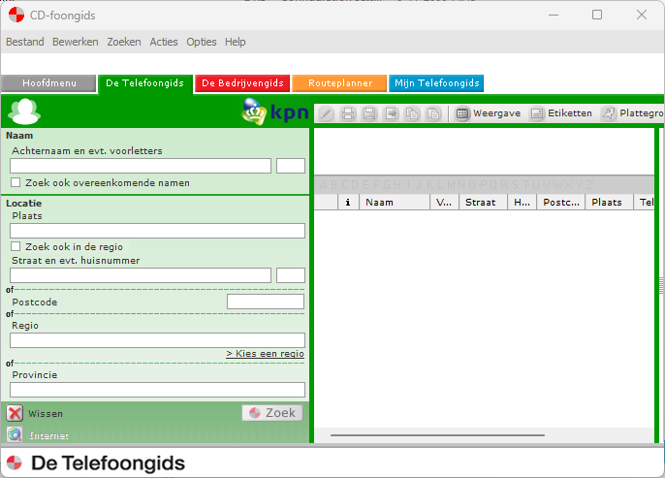This screenshot has width=665, height=478.
Task: Focus the Achternaam input field
Action: (141, 166)
